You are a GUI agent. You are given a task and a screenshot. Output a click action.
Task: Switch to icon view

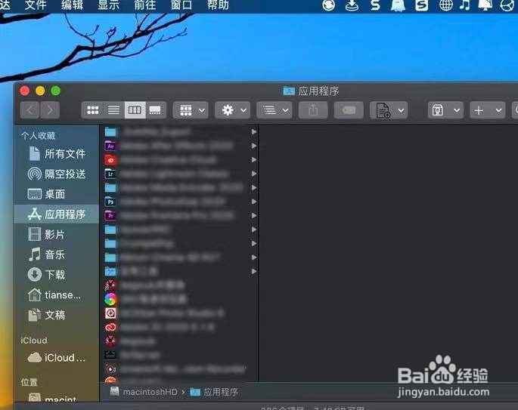(92, 109)
